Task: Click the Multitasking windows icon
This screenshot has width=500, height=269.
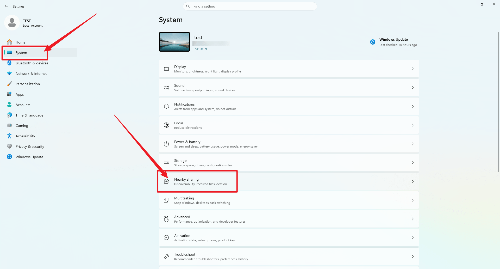Action: pyautogui.click(x=166, y=200)
